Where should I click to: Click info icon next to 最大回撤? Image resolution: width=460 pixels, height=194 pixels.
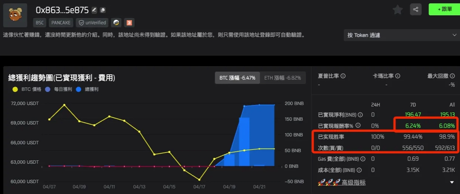[452, 76]
